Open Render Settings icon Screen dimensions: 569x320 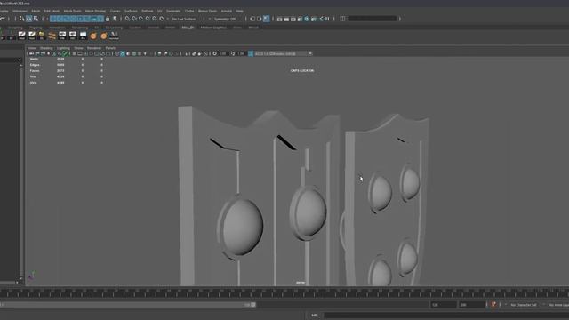(x=301, y=19)
